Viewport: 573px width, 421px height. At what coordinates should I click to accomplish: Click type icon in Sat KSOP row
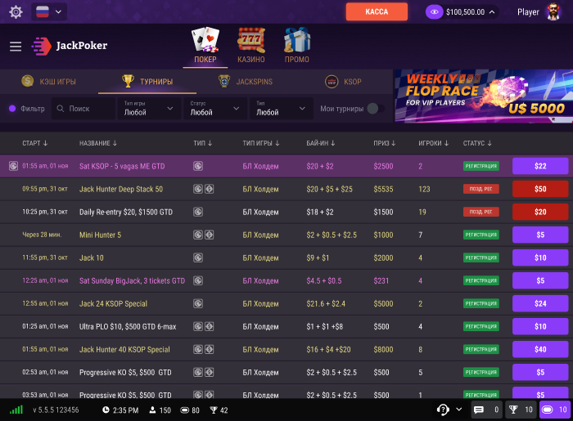tap(198, 166)
